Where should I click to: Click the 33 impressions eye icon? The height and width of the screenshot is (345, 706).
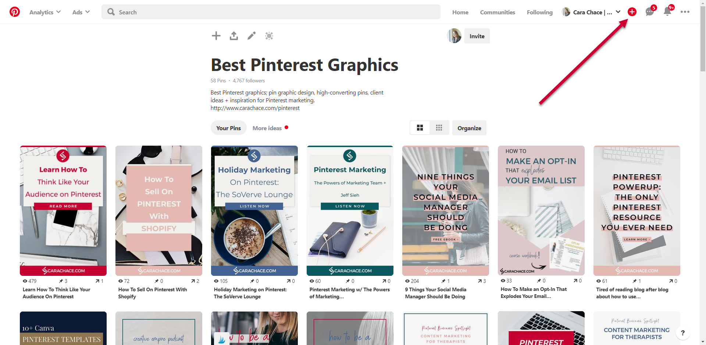tap(503, 281)
